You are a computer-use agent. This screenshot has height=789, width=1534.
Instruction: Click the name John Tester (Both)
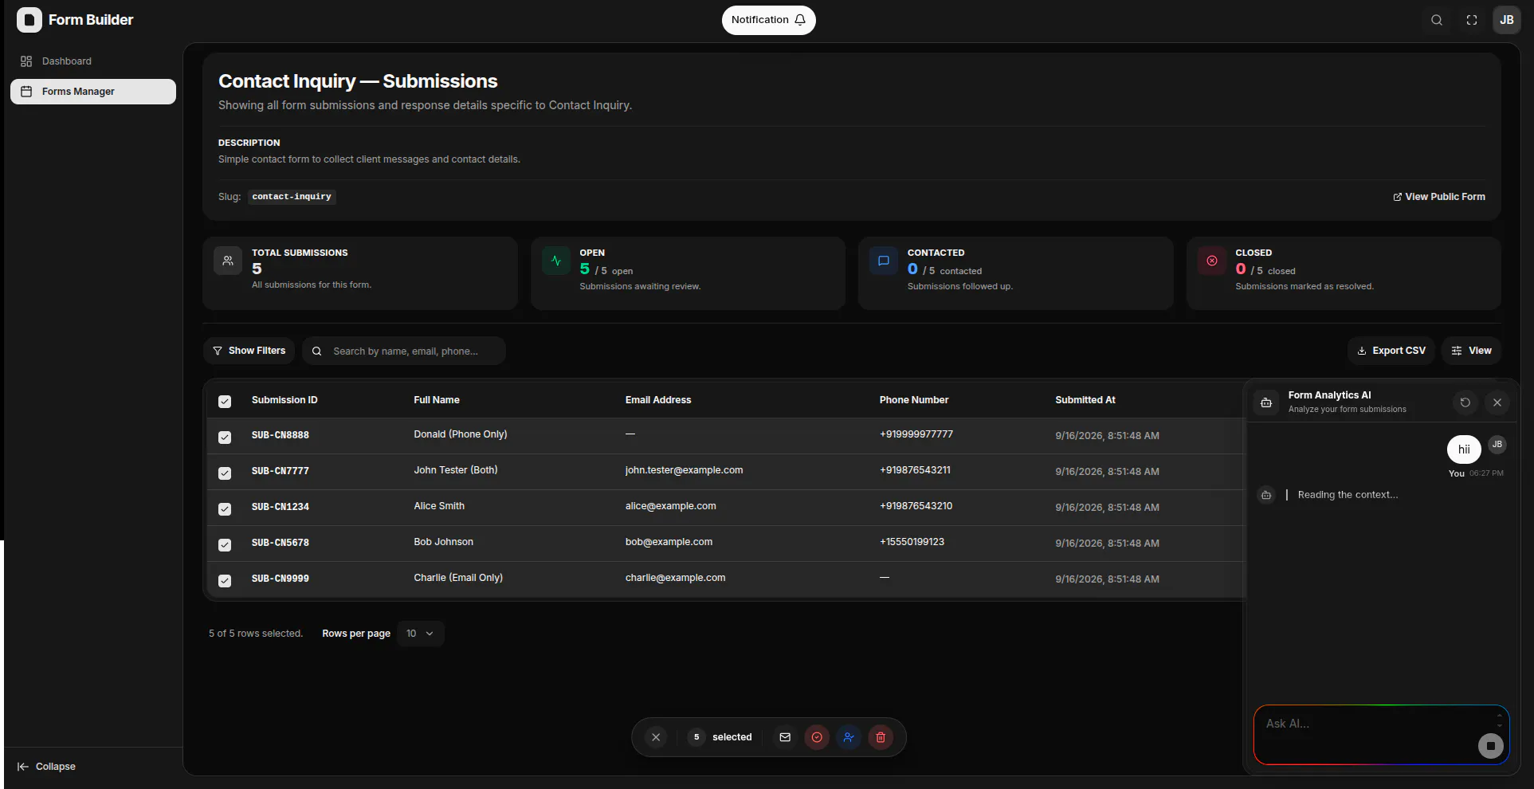(x=456, y=470)
